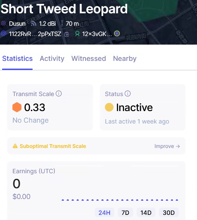This screenshot has height=220, width=197.
Task: Click the circular owner avatar badge
Action: (x=117, y=33)
